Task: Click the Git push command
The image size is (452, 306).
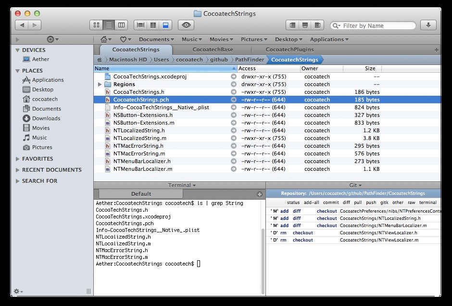Action: (x=371, y=203)
